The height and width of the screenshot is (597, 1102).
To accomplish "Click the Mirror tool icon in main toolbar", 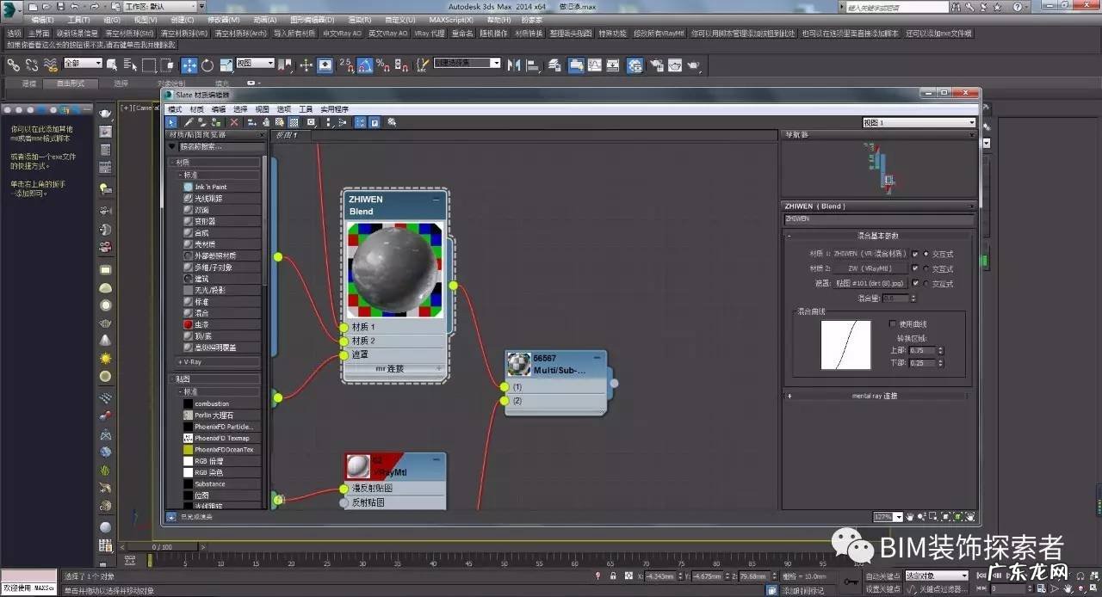I will tap(514, 65).
